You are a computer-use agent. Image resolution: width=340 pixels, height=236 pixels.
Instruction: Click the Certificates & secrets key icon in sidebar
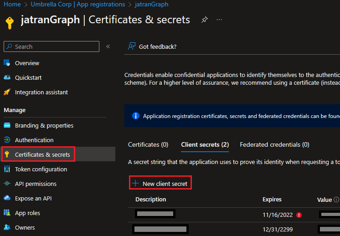point(7,154)
